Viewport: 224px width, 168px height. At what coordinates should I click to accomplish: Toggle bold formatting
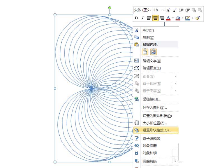tap(136, 18)
